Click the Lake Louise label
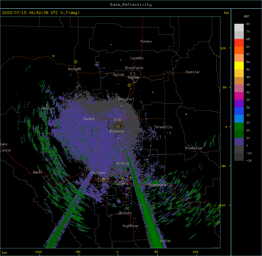Screen dimensions: 262x256 [5, 147]
